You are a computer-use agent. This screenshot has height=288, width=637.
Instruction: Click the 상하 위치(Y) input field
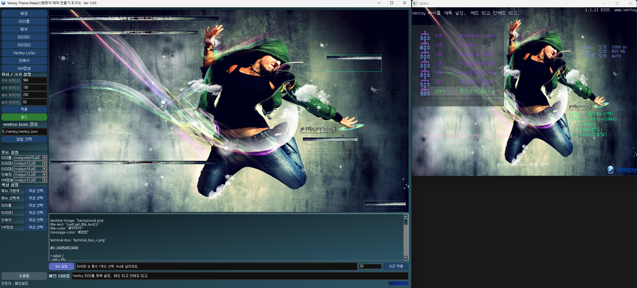click(x=35, y=88)
